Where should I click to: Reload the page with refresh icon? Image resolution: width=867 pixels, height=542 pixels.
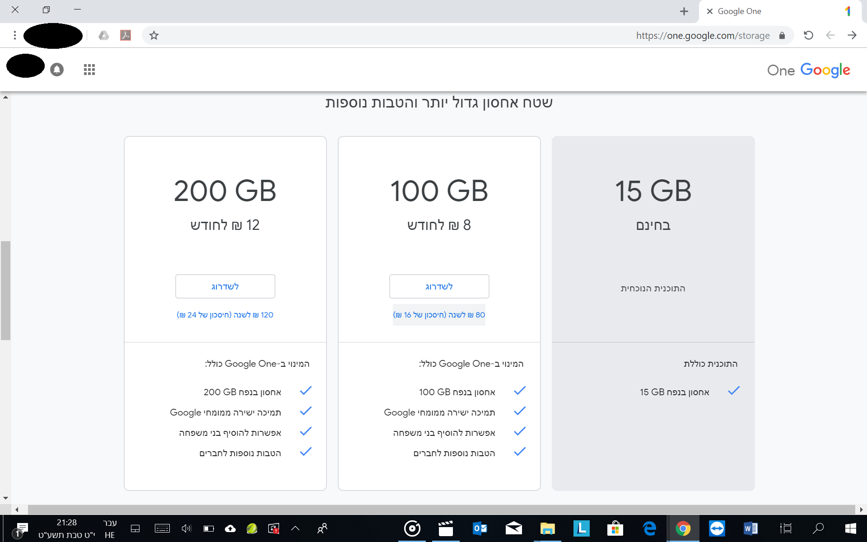[808, 35]
